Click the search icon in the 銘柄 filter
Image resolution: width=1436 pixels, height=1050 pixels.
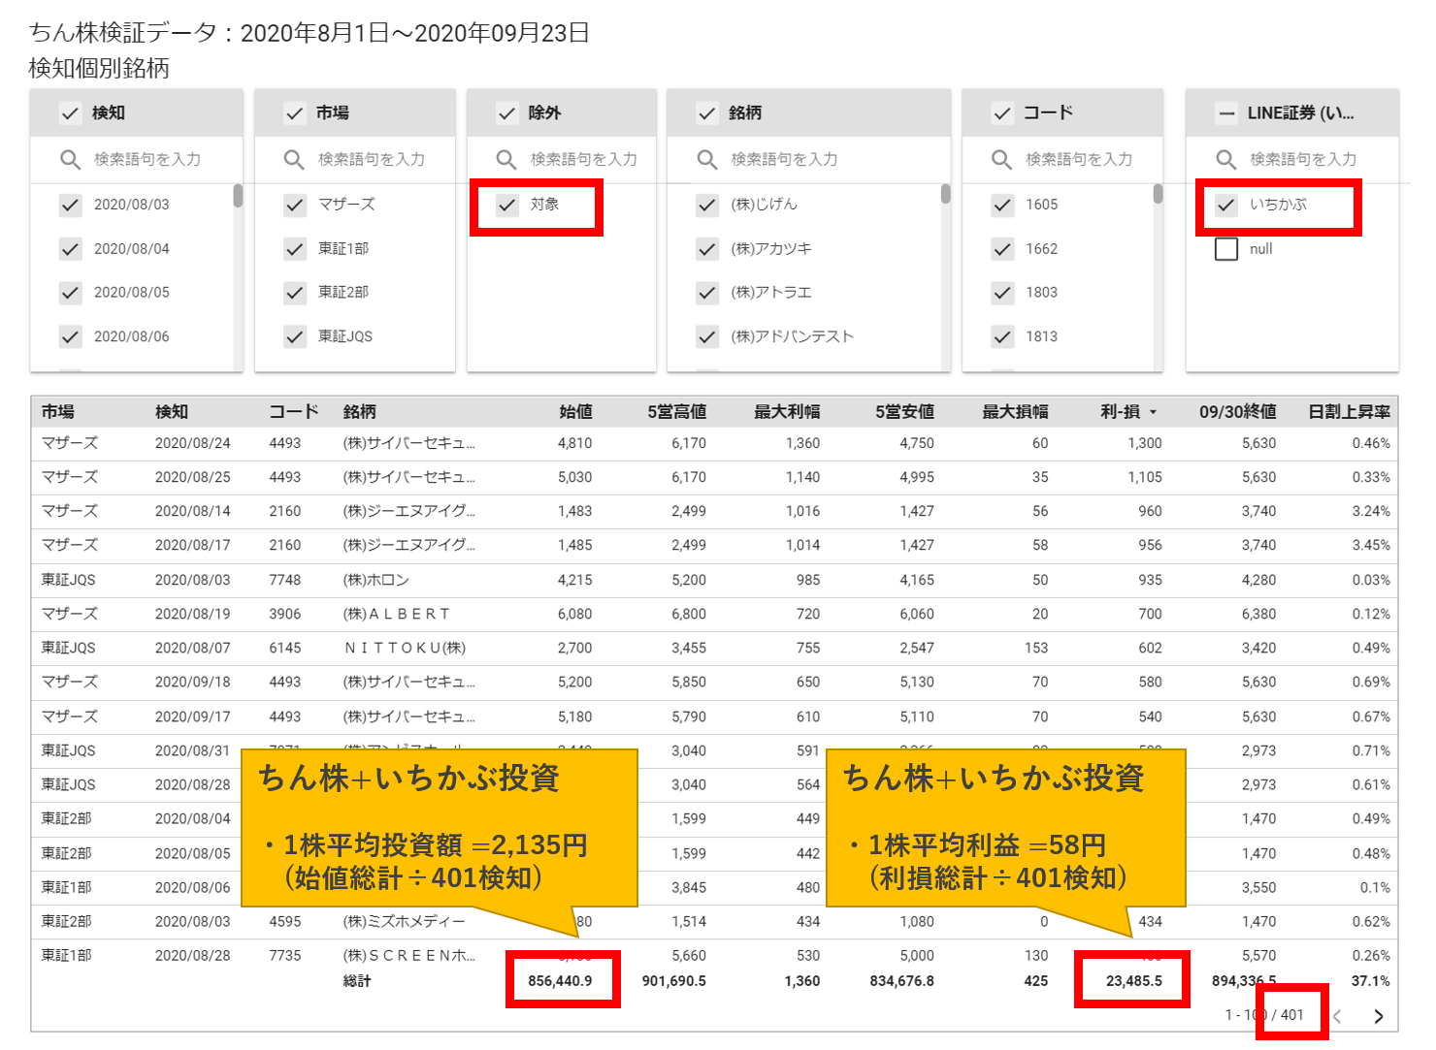[x=707, y=159]
